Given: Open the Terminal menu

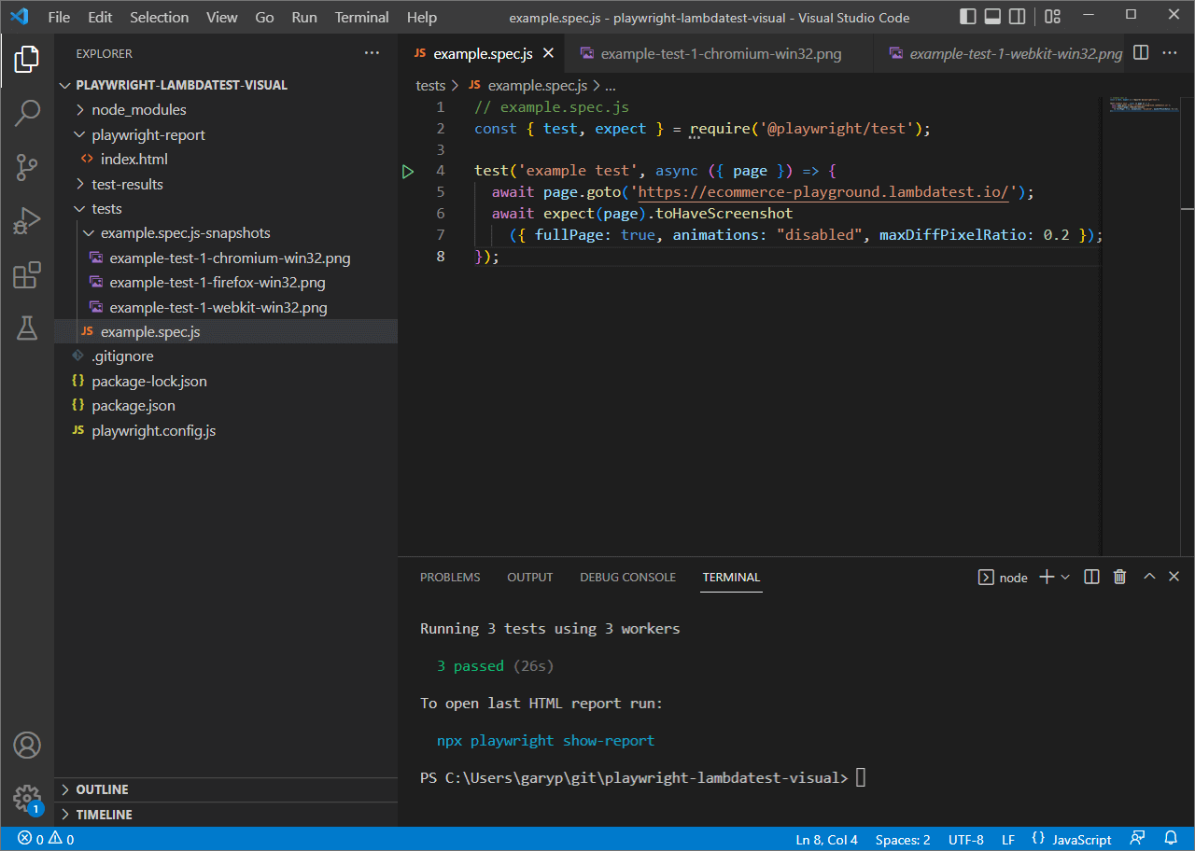Looking at the screenshot, I should [361, 17].
